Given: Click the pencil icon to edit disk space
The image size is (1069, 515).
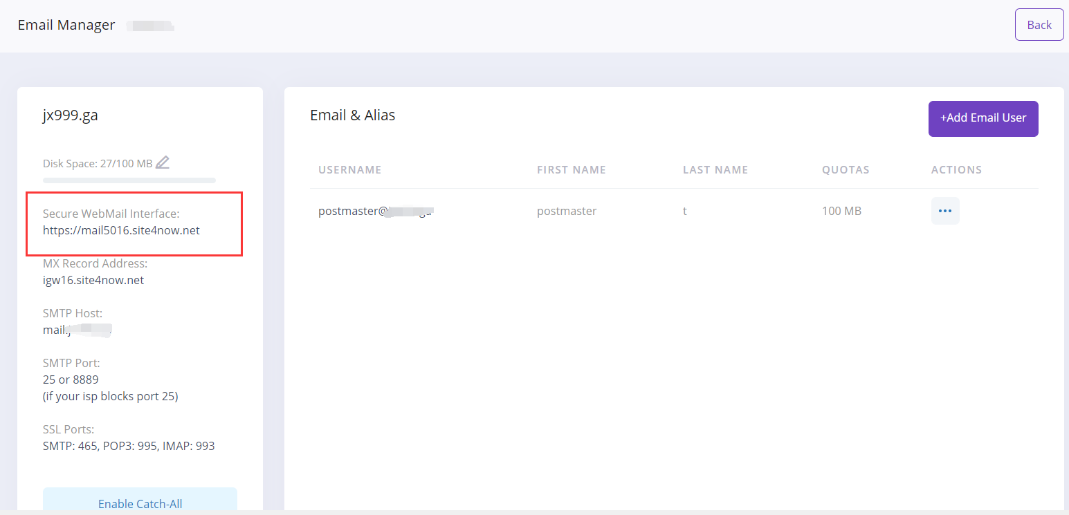Looking at the screenshot, I should (x=163, y=163).
